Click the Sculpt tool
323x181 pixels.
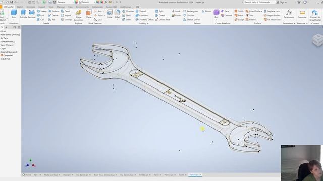[x=239, y=19]
